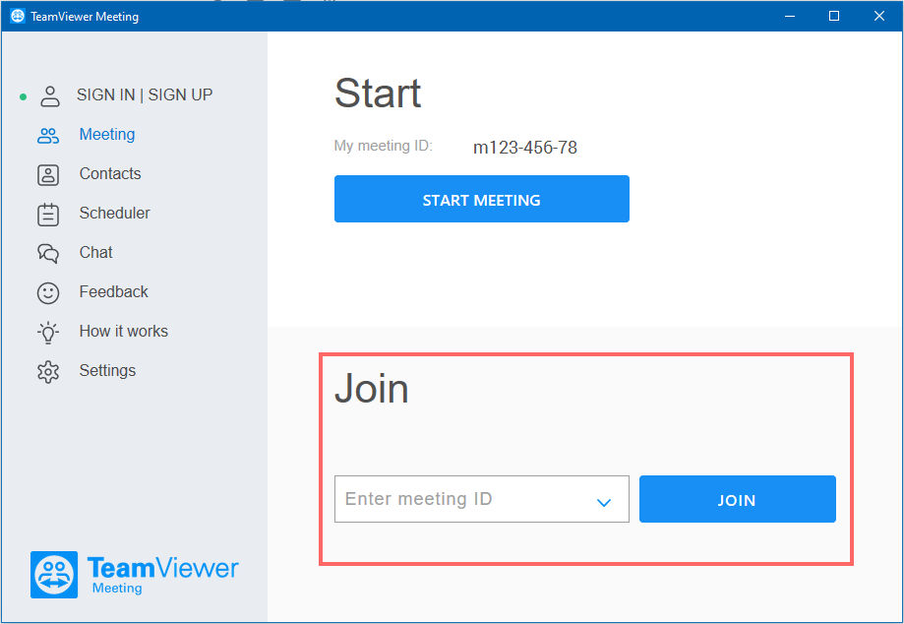This screenshot has width=904, height=624.
Task: Expand the meeting ID dropdown chevron
Action: pos(604,502)
